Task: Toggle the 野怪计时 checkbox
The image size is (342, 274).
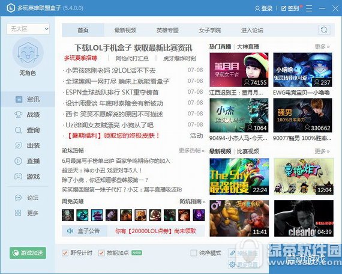Action: [65, 253]
